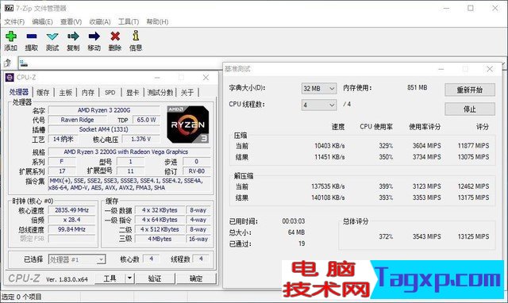Open 处理器 #1 selection dropdown
The image size is (508, 303).
point(77,259)
